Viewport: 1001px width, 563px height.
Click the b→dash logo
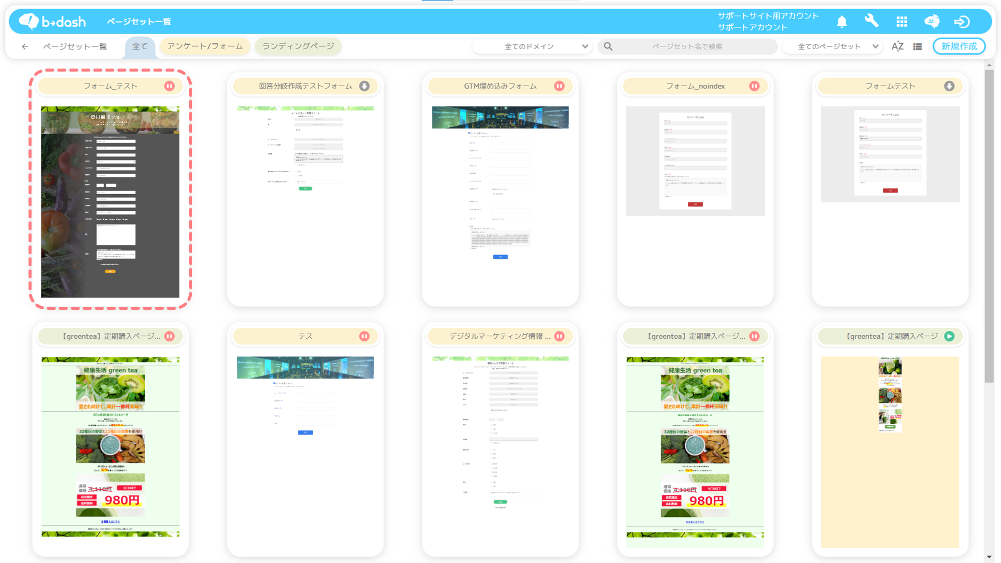[x=53, y=22]
